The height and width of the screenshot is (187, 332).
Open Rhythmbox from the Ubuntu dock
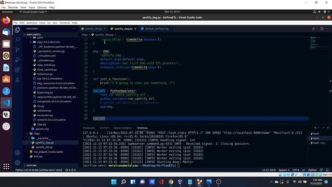6,56
